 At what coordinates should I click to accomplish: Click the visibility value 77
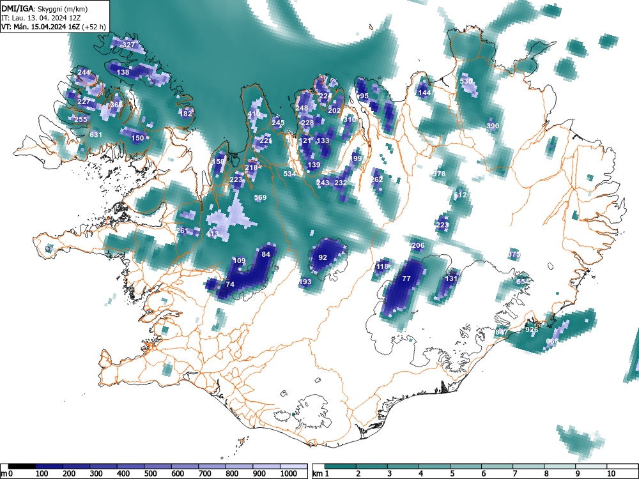point(406,278)
